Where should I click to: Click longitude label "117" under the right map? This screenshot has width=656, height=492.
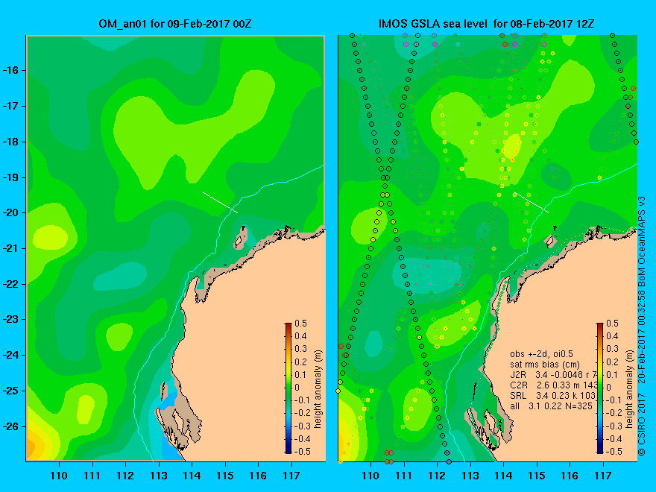(603, 476)
